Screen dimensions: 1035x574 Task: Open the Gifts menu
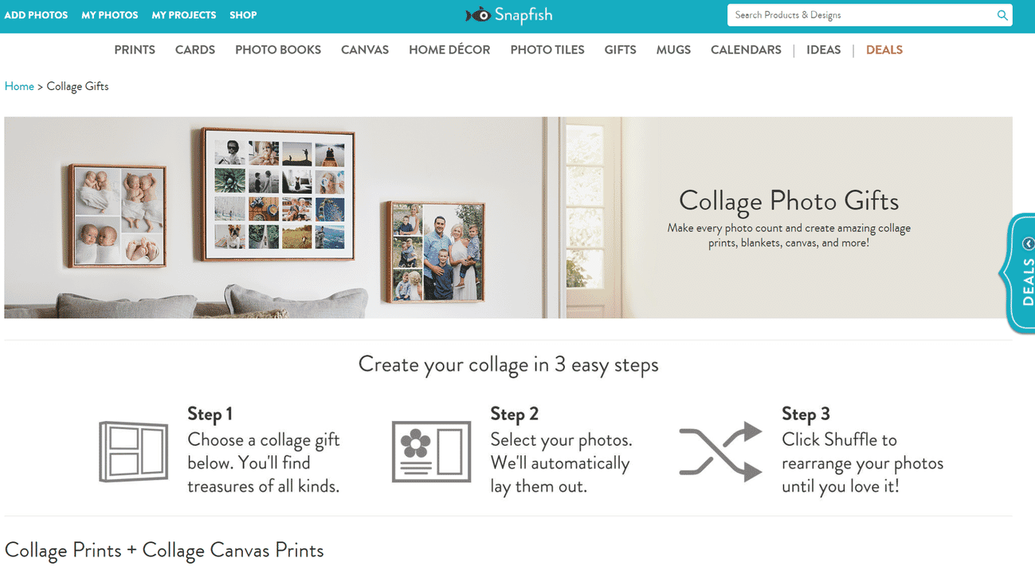point(620,49)
